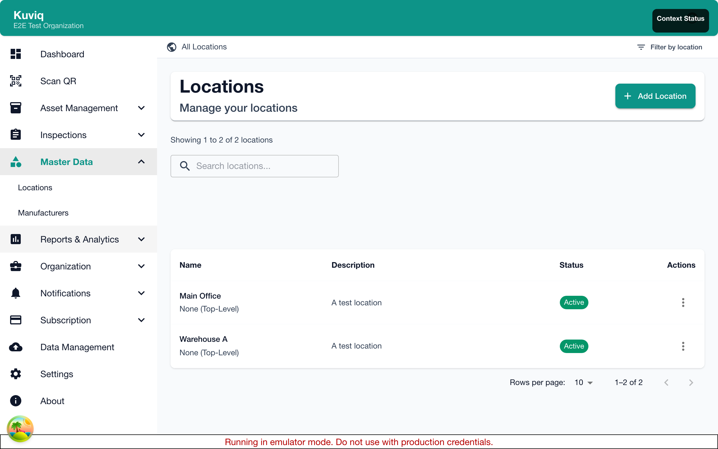The height and width of the screenshot is (449, 718).
Task: Select the Scan QR icon
Action: click(16, 81)
